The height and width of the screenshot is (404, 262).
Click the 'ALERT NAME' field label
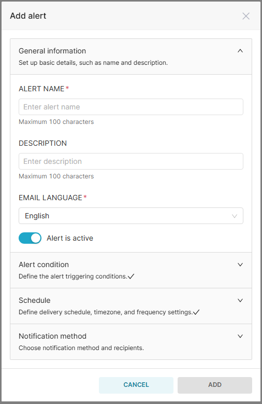pos(41,89)
